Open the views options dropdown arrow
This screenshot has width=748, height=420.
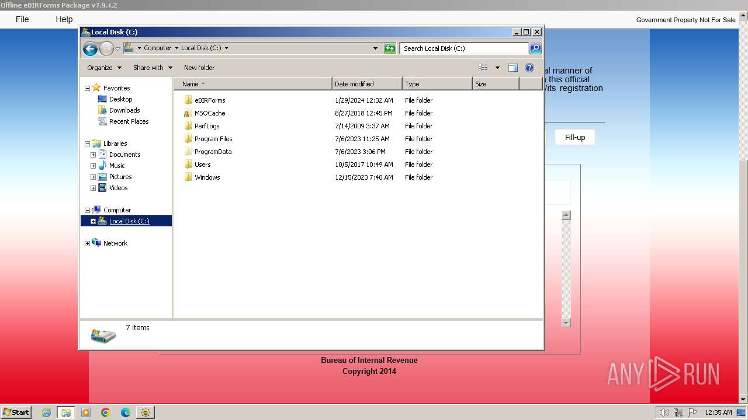[x=497, y=68]
